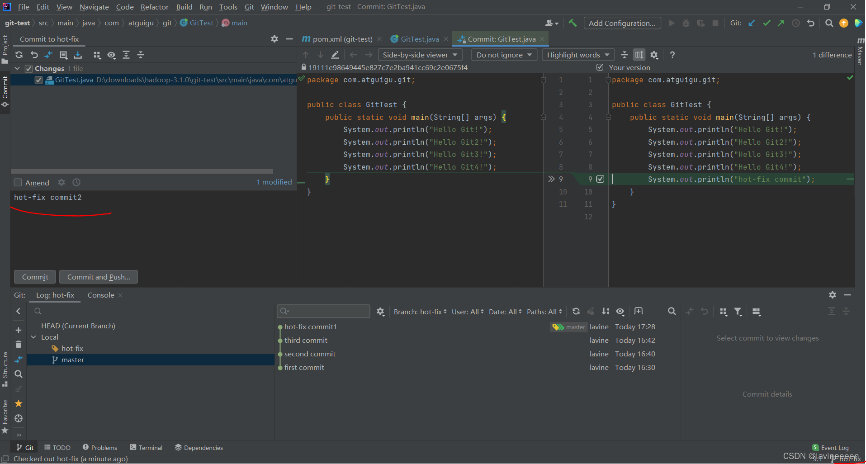Click Git Push arrow in toolbar
Viewport: 866px width, 464px height.
tap(781, 23)
